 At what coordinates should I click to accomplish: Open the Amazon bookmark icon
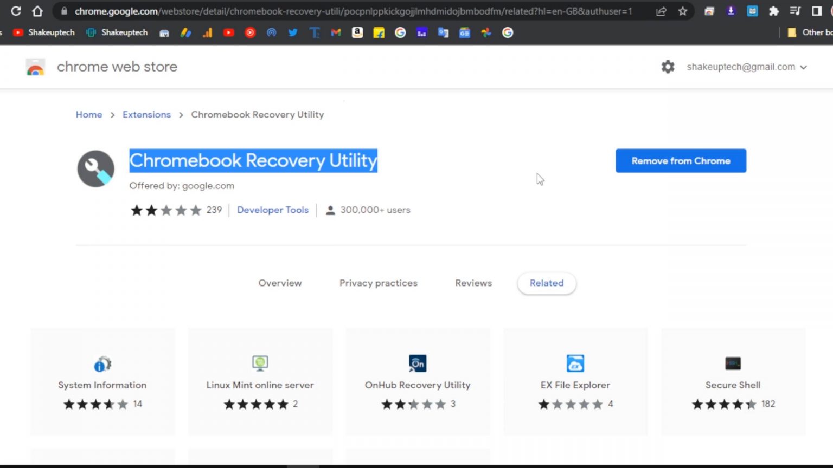coord(357,32)
